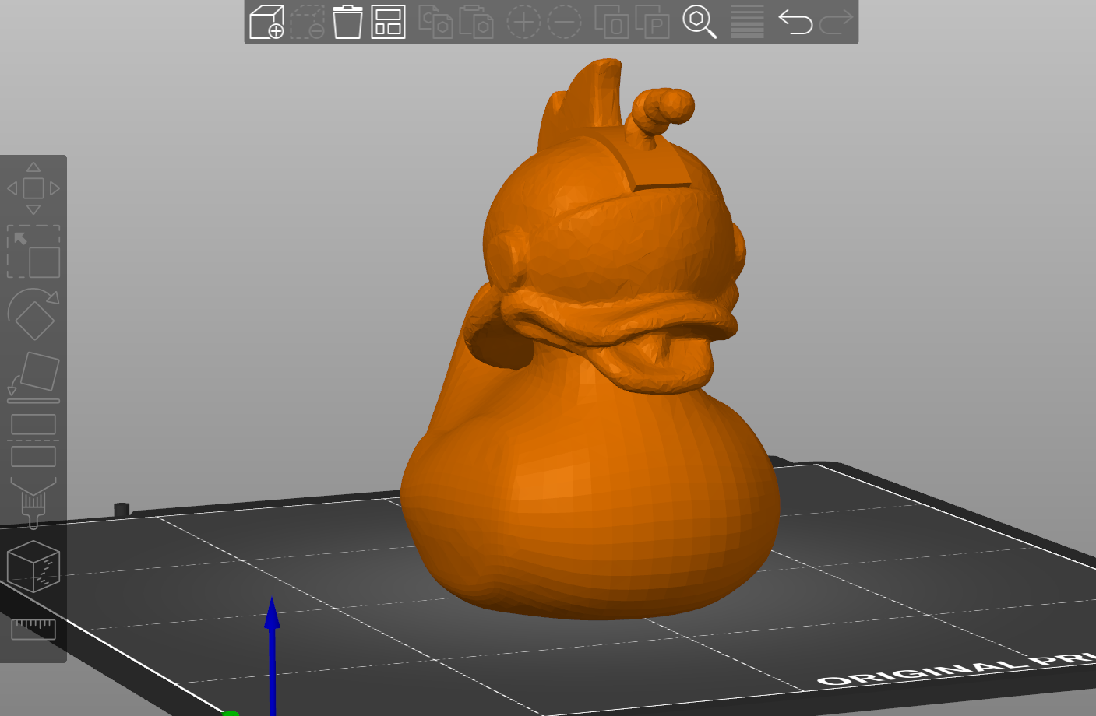Select the orange duck model
This screenshot has height=716, width=1096.
[590, 467]
